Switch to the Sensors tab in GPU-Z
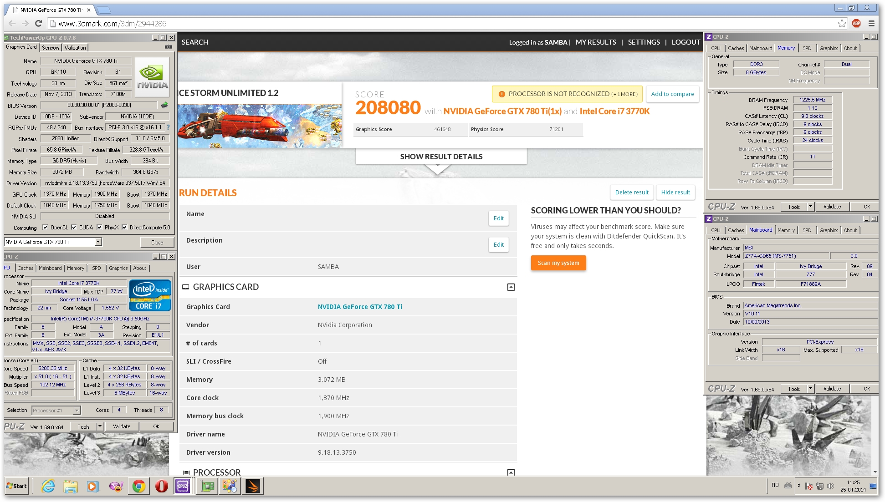 click(51, 48)
